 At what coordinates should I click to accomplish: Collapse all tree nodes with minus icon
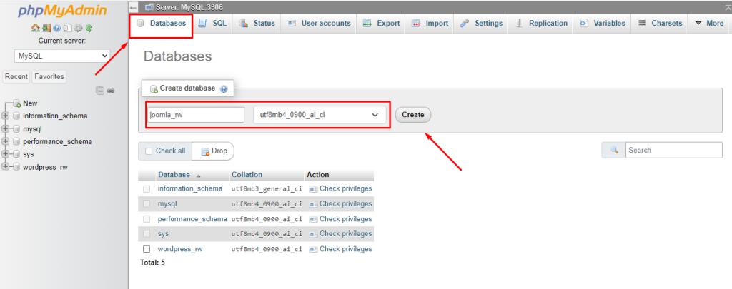click(100, 91)
